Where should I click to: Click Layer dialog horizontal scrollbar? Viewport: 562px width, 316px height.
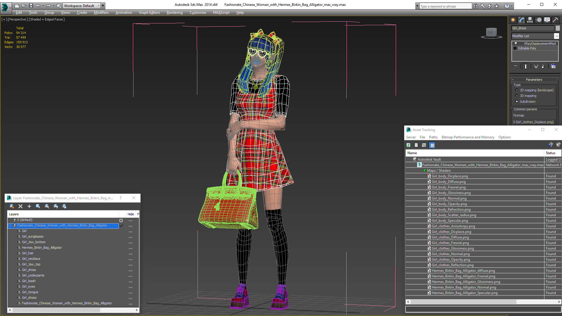click(73, 310)
